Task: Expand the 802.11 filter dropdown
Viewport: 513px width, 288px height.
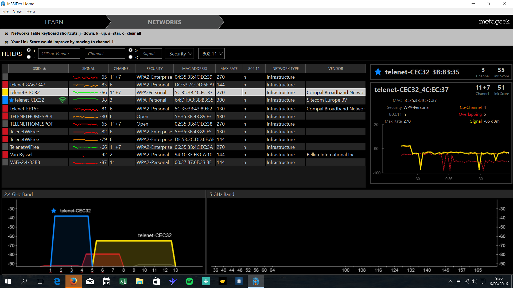Action: click(x=211, y=54)
